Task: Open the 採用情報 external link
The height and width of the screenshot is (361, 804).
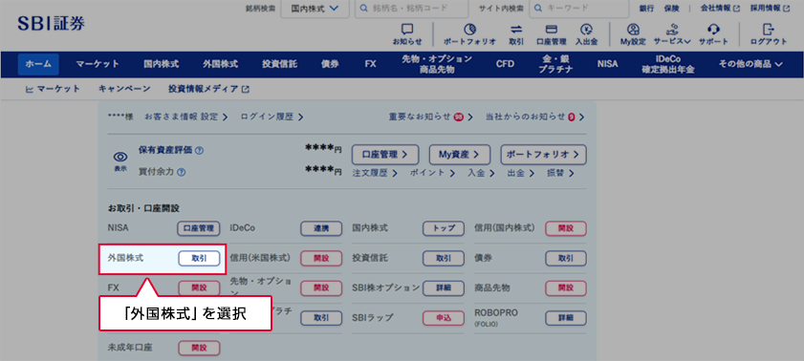Action: tap(770, 9)
